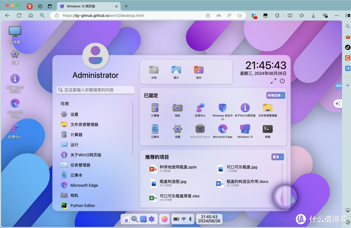The image size is (351, 228).
Task: Open 科学地使用瓶盖.pptx
Action: (174, 169)
